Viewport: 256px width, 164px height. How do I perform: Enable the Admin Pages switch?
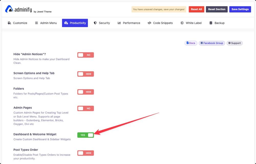(86, 108)
